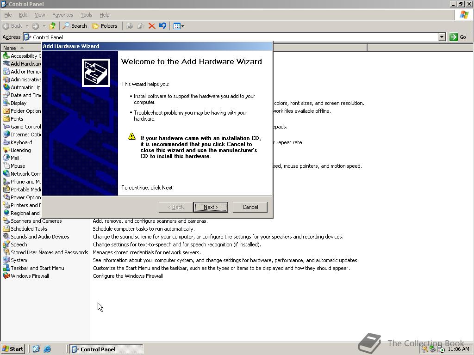Open Folder Options icon
Viewport: 474px width, 355px height.
(6, 111)
